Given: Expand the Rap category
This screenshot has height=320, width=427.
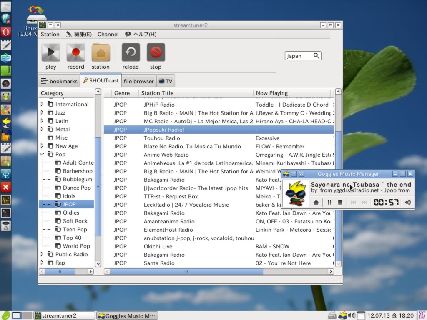Looking at the screenshot, I should pyautogui.click(x=42, y=262).
